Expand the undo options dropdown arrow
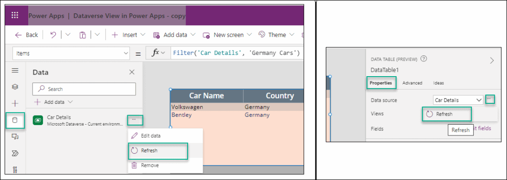The height and width of the screenshot is (180, 507). 67,35
